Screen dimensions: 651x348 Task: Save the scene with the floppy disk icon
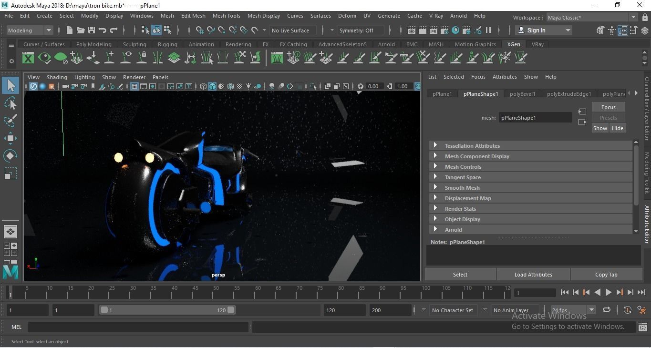92,30
